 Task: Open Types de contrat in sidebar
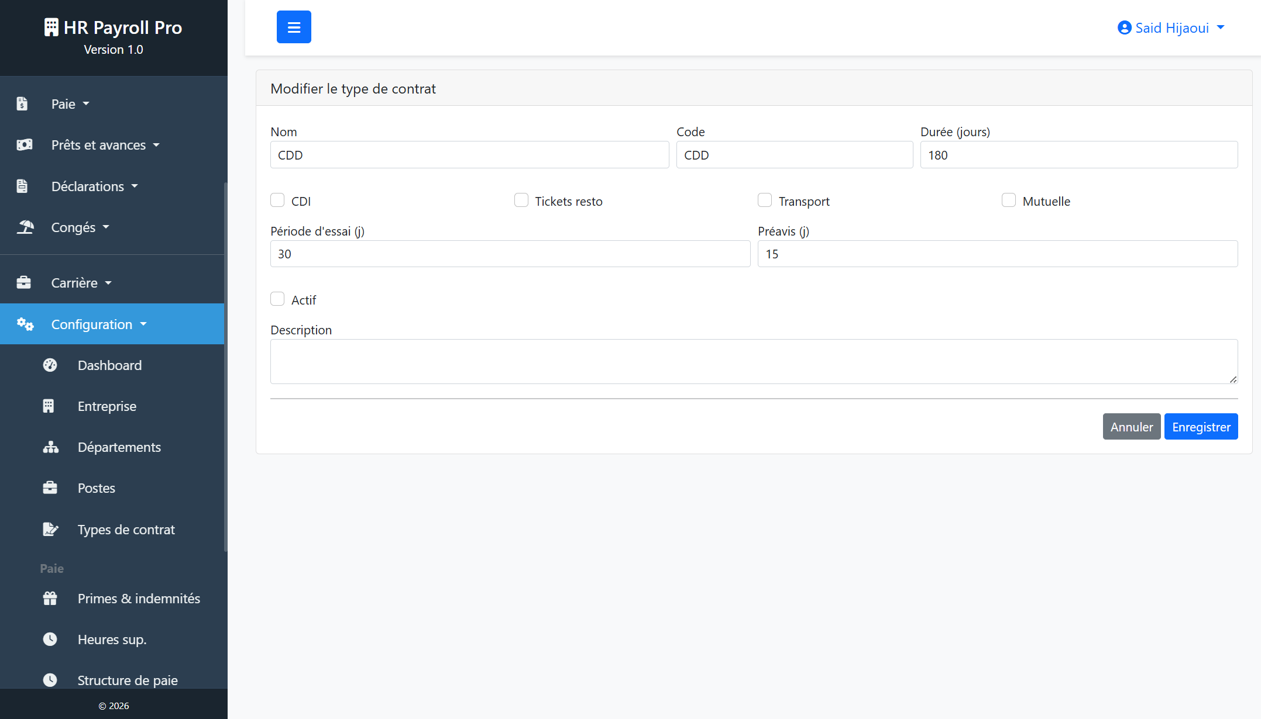[112, 530]
